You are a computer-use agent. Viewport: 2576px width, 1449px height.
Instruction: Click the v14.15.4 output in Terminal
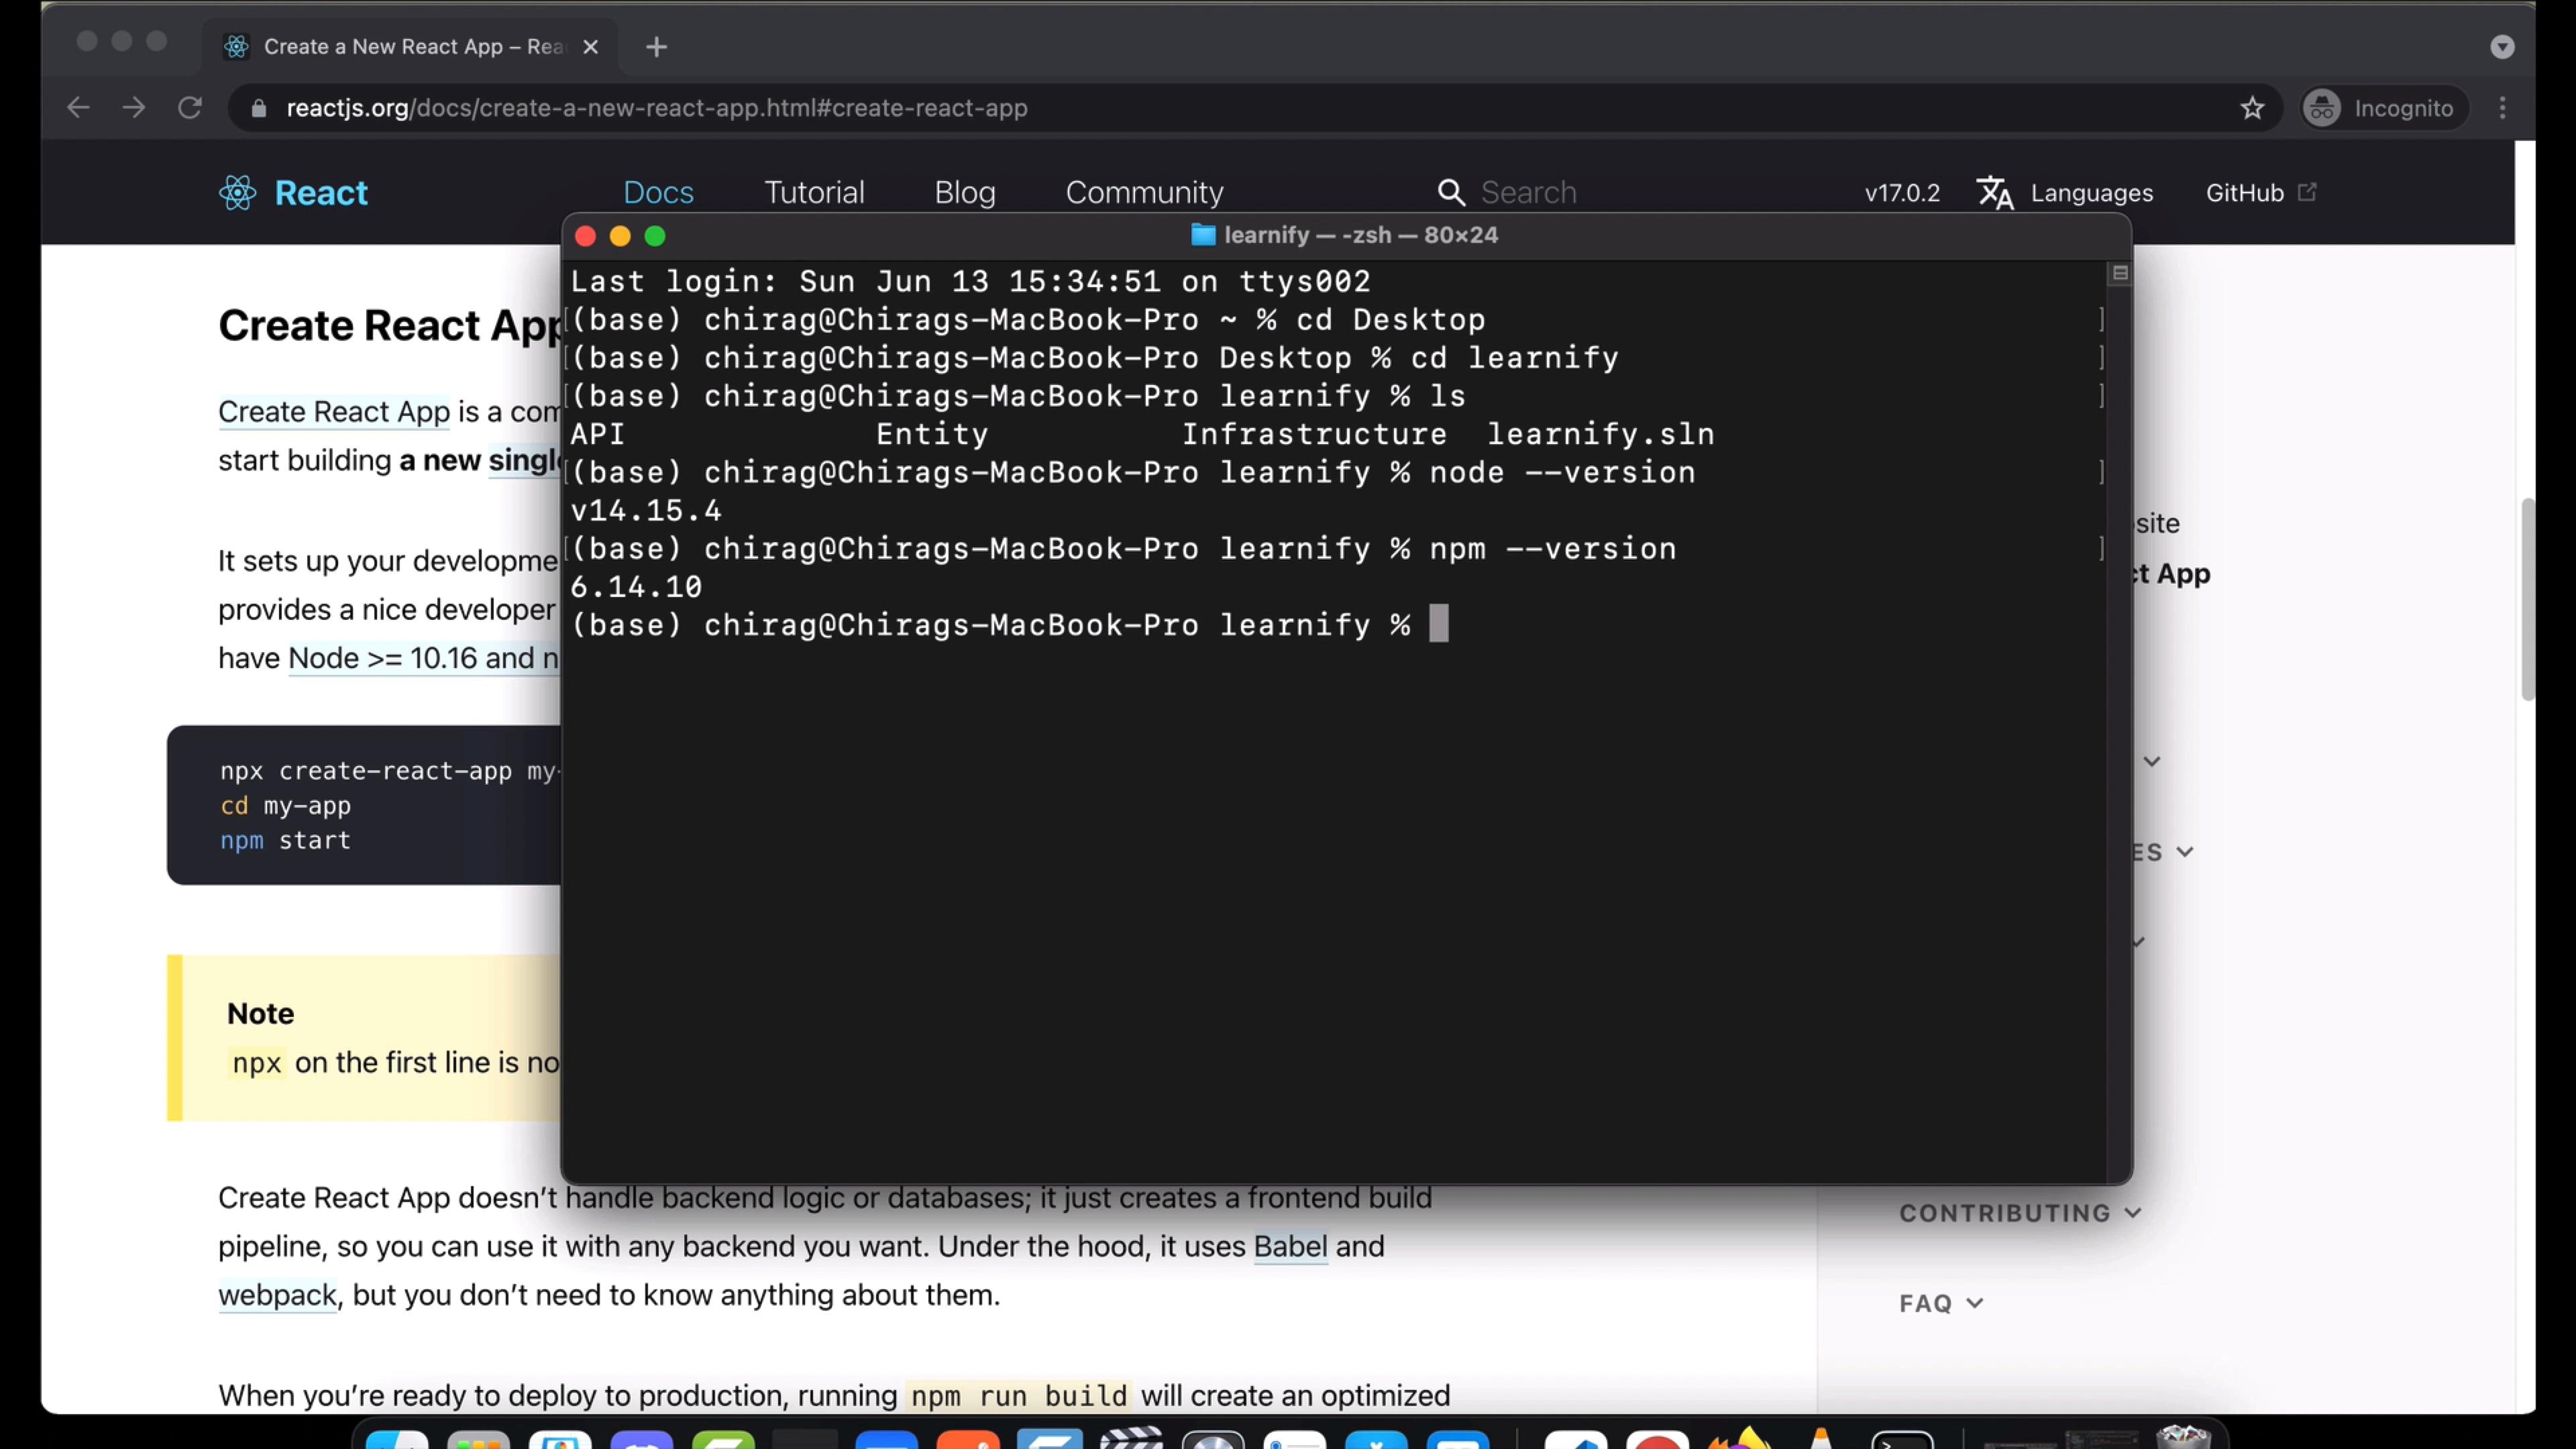pyautogui.click(x=645, y=511)
